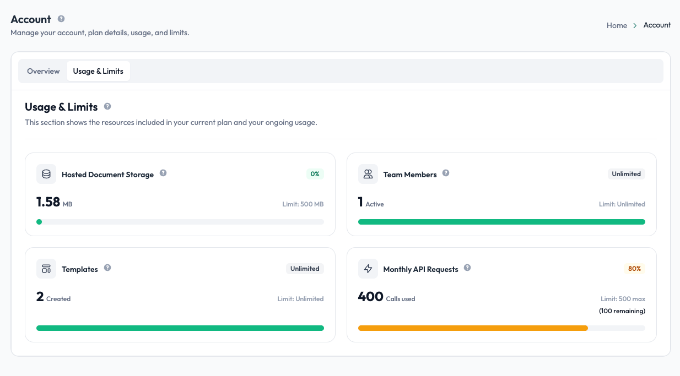This screenshot has width=680, height=376.
Task: Open help tooltip for Team Members
Action: pos(446,173)
